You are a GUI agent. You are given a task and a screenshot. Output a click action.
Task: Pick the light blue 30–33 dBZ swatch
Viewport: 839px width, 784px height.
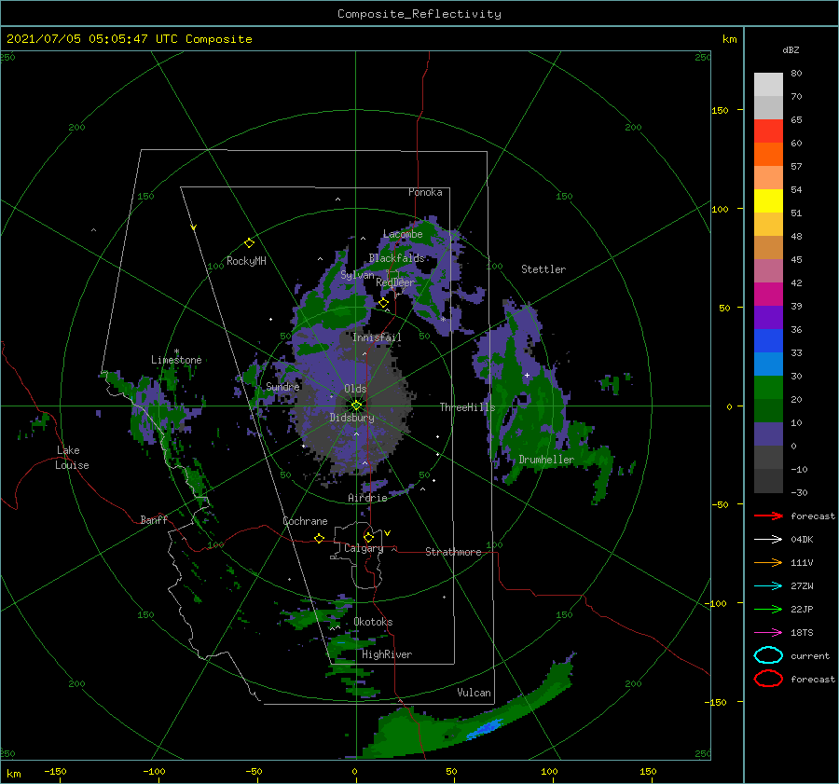(768, 364)
